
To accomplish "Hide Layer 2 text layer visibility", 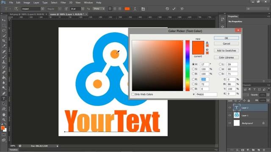I will tap(230, 108).
